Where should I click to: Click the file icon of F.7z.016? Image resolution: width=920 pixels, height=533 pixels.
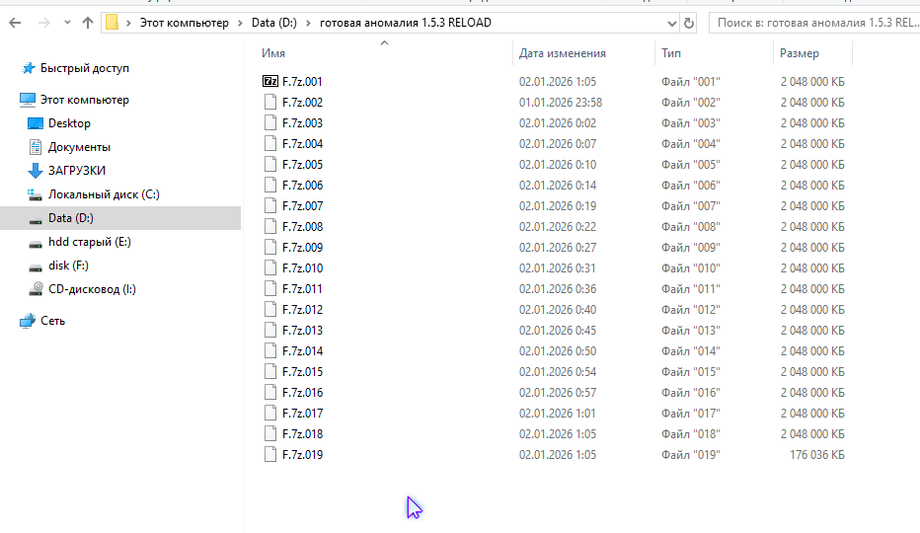click(269, 393)
